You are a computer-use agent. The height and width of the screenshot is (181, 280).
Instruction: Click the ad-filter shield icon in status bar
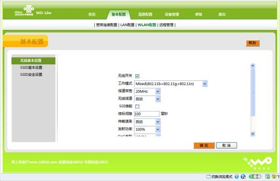point(274,176)
